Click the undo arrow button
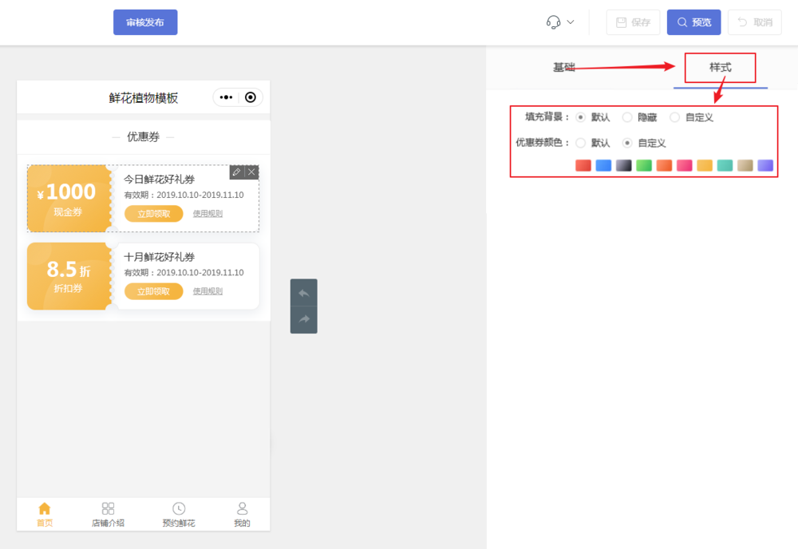 (x=303, y=293)
